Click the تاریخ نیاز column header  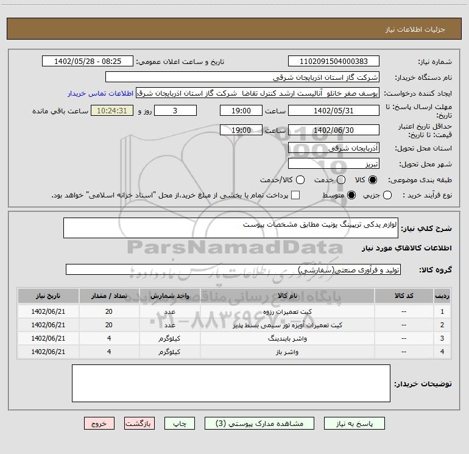coord(48,296)
